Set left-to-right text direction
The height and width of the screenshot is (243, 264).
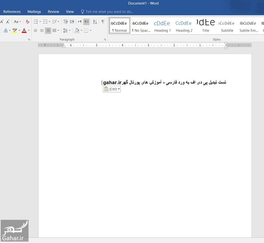point(80,22)
